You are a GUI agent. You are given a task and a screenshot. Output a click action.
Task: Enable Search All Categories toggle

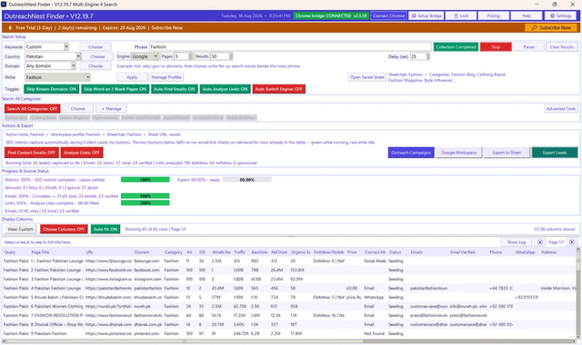[33, 109]
